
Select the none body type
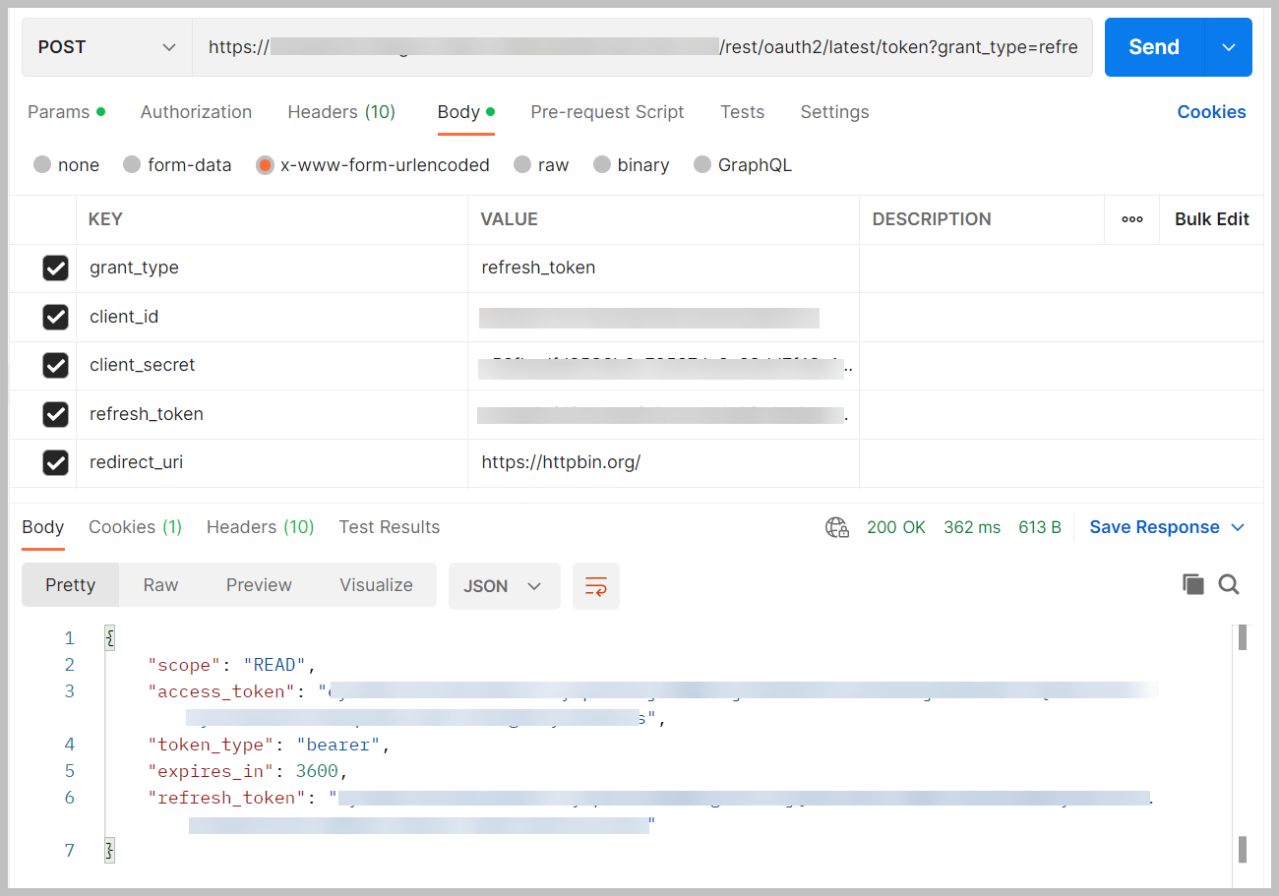point(42,164)
